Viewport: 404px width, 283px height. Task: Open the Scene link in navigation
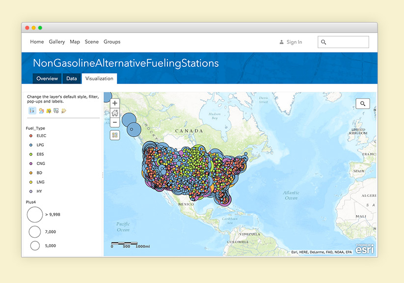[92, 42]
